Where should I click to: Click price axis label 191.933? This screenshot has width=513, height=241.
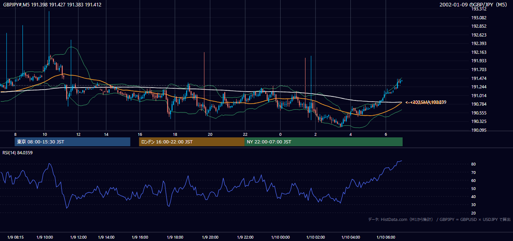coord(479,61)
